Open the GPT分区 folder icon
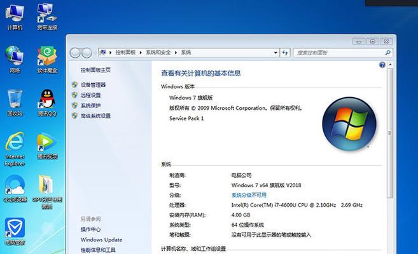The image size is (418, 254). click(x=47, y=192)
